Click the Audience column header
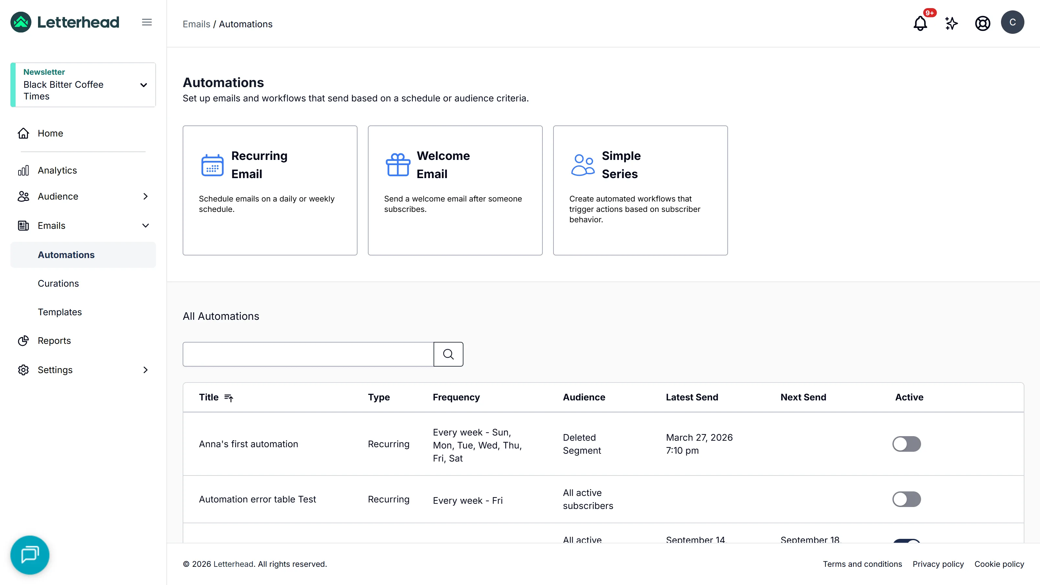Image resolution: width=1040 pixels, height=585 pixels. pos(584,397)
